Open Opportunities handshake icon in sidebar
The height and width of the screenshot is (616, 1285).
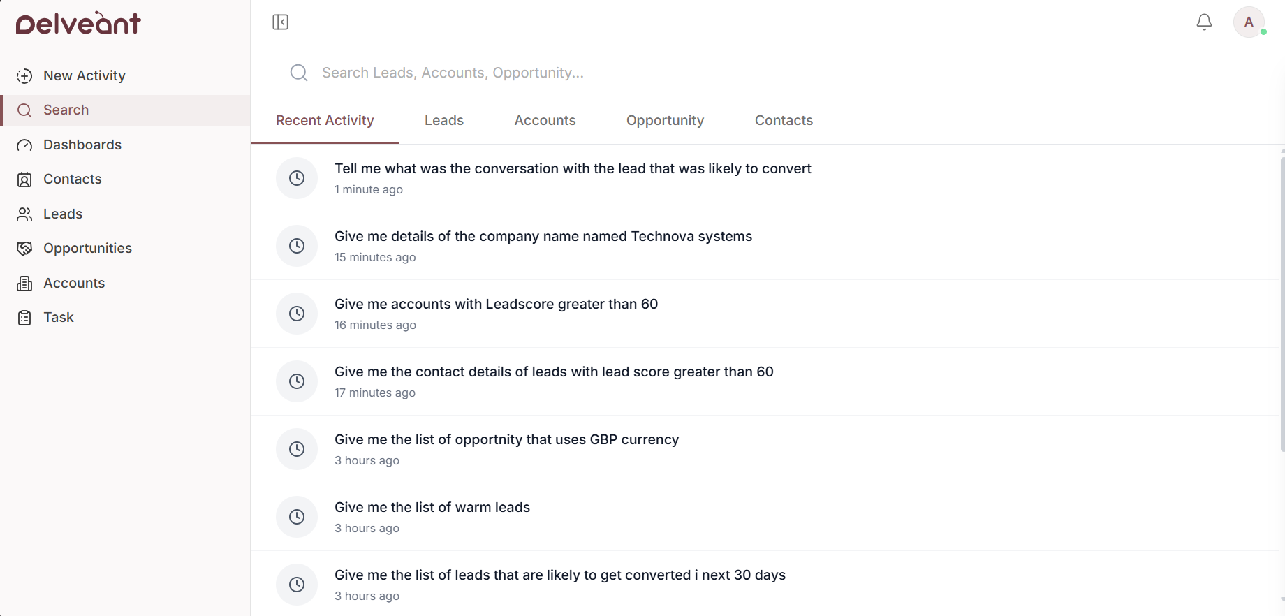tap(24, 249)
